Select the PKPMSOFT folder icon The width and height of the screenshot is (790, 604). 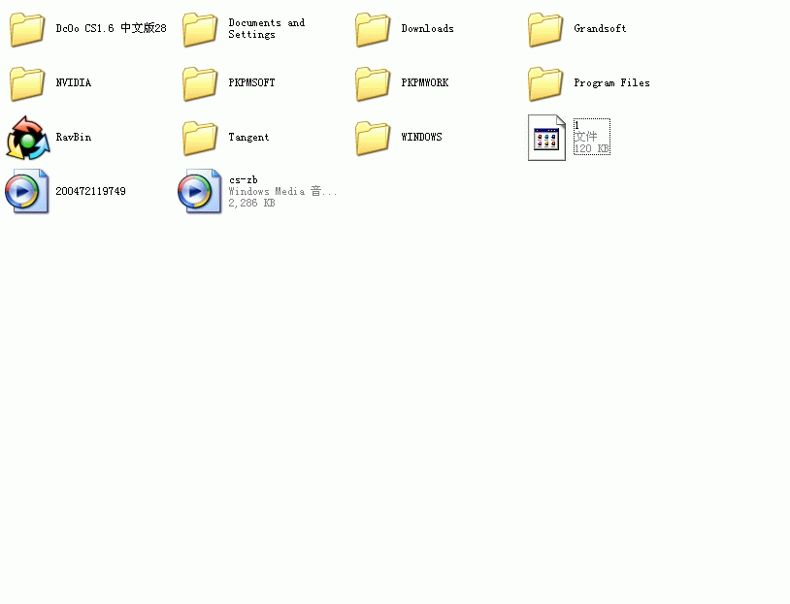coord(200,84)
